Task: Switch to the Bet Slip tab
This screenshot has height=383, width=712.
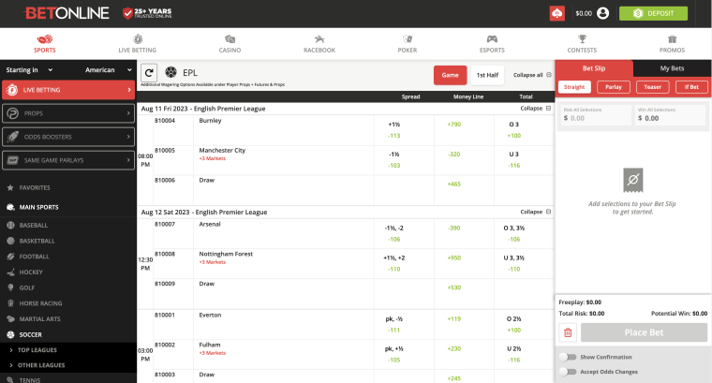Action: [x=594, y=68]
